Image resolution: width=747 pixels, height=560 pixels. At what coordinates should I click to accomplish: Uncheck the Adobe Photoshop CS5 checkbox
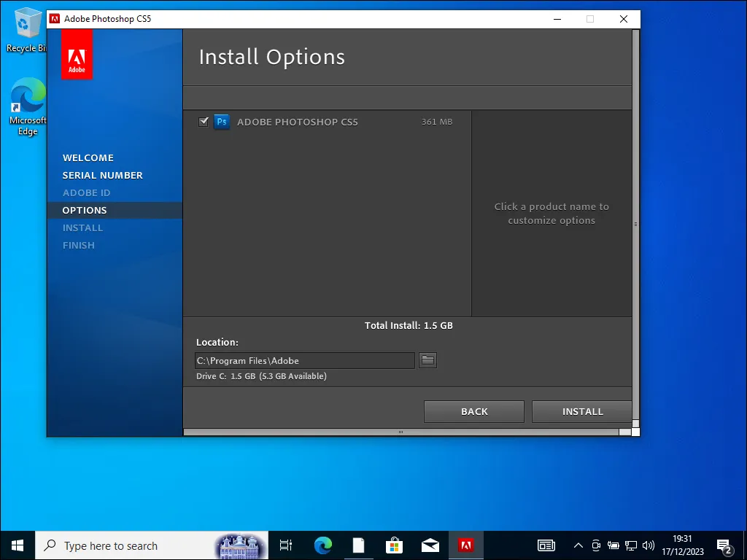point(204,122)
